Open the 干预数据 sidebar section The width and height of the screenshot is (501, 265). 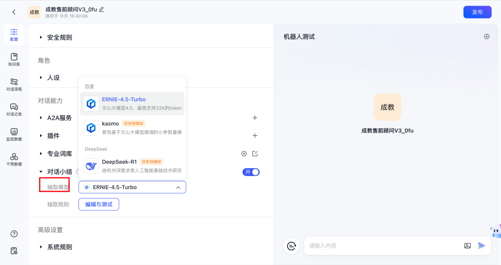coord(14,159)
